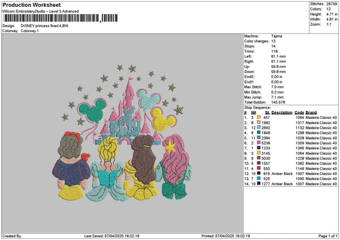Screen dimensions: 340x240
Task: Click the 'Stop Sequence:' heading
Action: [x=258, y=108]
